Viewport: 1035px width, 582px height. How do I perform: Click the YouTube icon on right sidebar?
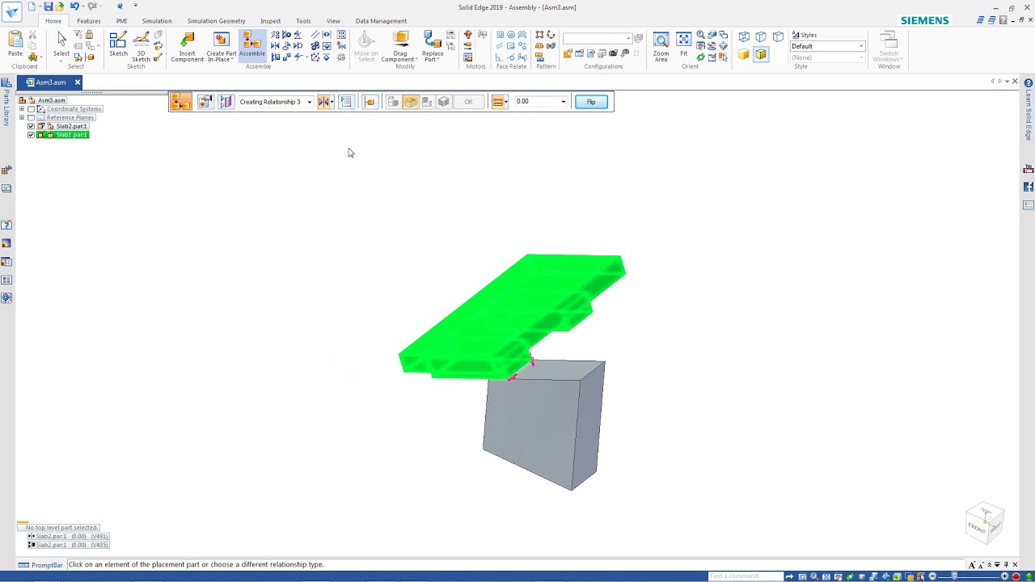(1029, 169)
